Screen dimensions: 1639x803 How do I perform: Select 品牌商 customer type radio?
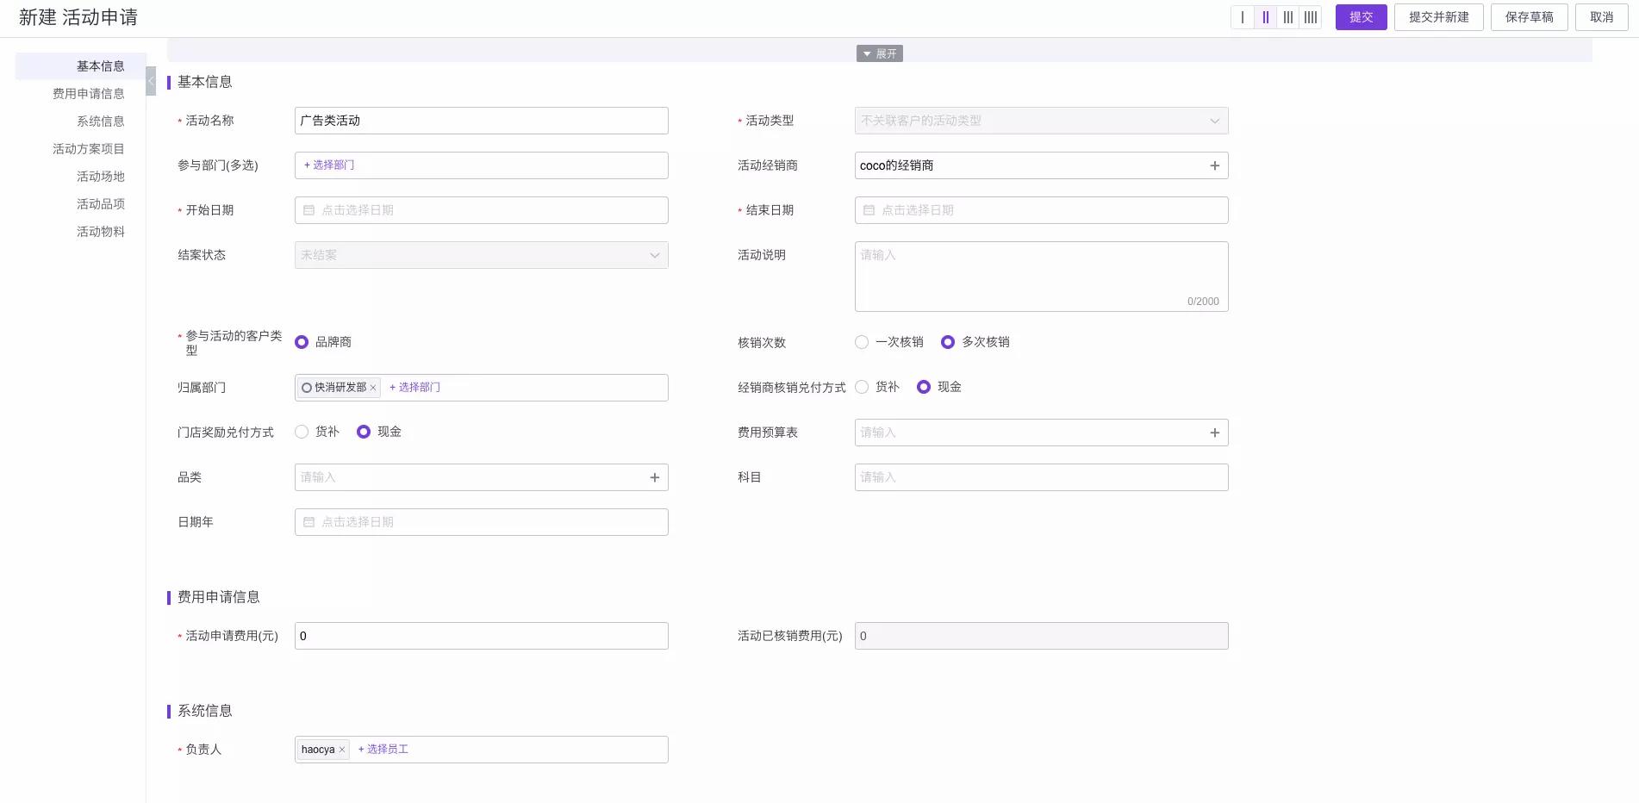(302, 342)
